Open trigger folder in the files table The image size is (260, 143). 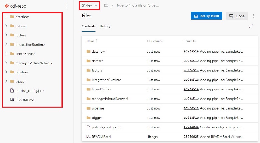pos(97,118)
